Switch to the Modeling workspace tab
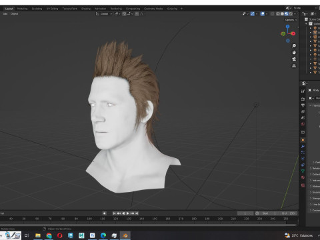320x240 pixels. (x=23, y=9)
